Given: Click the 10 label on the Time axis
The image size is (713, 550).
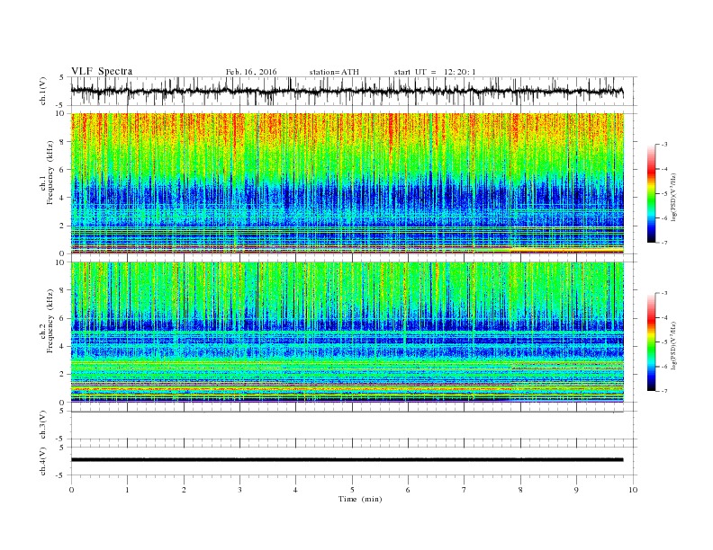Looking at the screenshot, I should [x=633, y=490].
